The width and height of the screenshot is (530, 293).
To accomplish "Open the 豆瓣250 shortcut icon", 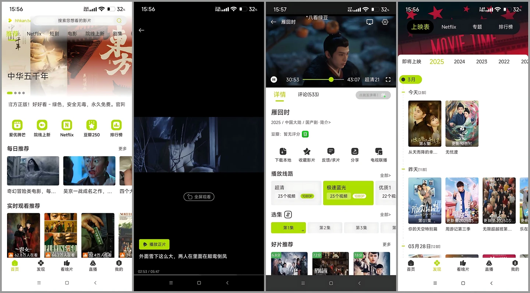I will (91, 125).
